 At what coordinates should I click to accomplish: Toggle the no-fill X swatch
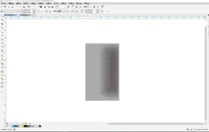[x=12, y=126]
